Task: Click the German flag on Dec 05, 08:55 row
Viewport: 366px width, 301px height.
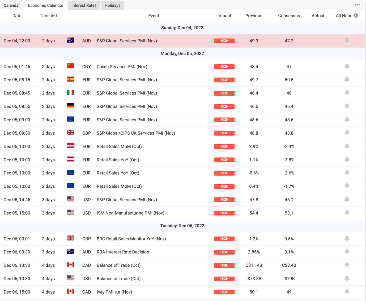Action: pos(70,106)
